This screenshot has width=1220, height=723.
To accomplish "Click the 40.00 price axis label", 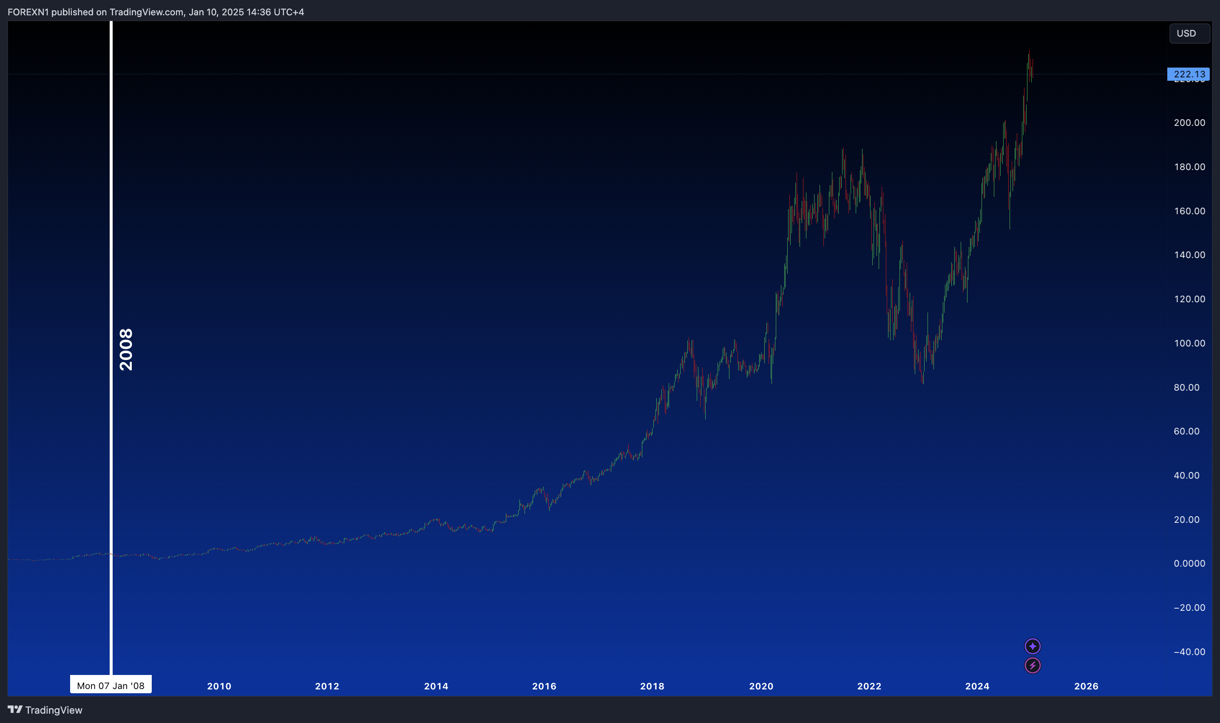I will pos(1186,476).
